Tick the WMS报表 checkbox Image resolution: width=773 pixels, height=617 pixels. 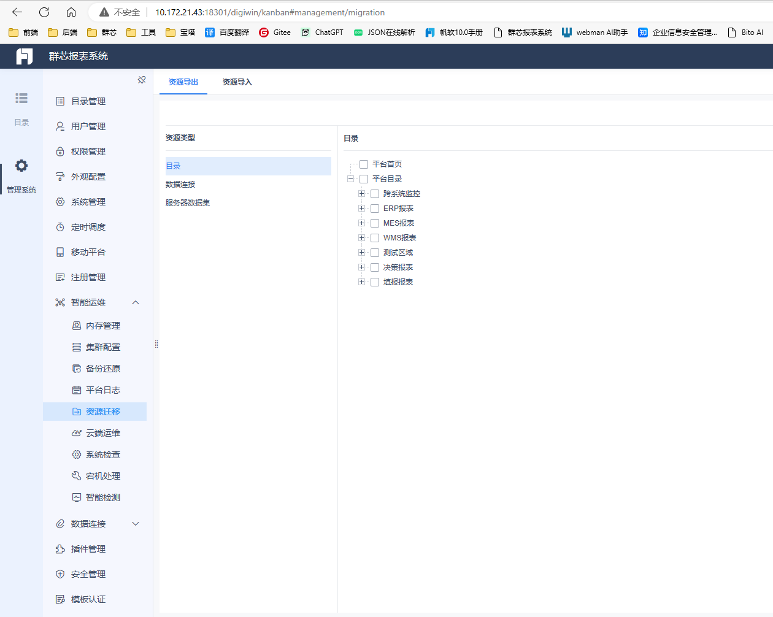pos(375,238)
